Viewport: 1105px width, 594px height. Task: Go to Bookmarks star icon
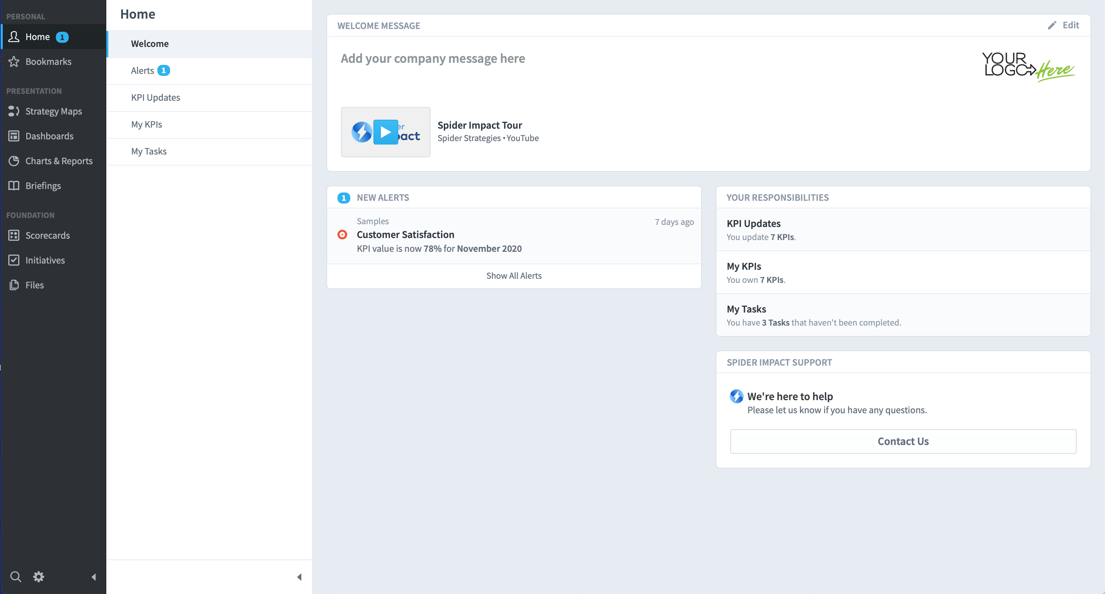[x=14, y=62]
